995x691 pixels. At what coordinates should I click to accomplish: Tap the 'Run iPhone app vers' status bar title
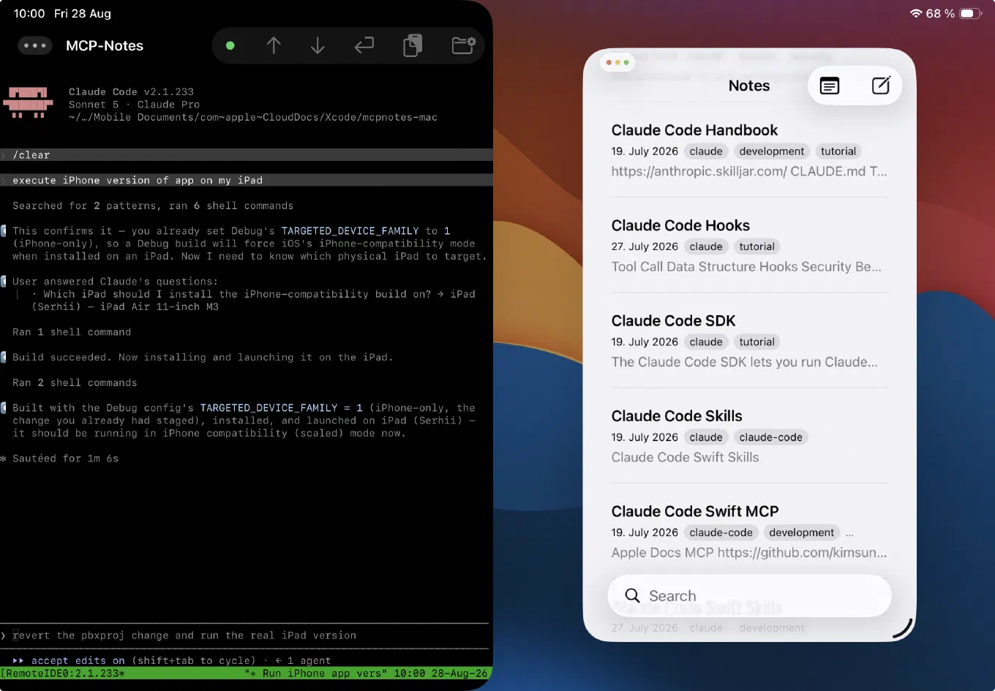(315, 673)
